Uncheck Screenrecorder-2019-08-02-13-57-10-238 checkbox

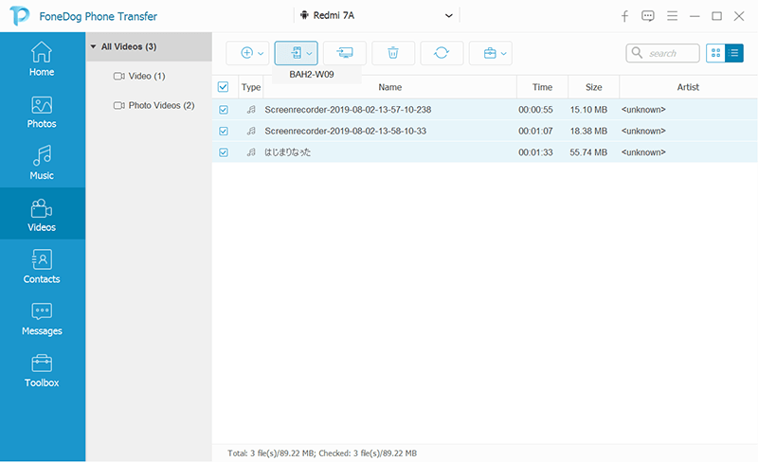224,110
